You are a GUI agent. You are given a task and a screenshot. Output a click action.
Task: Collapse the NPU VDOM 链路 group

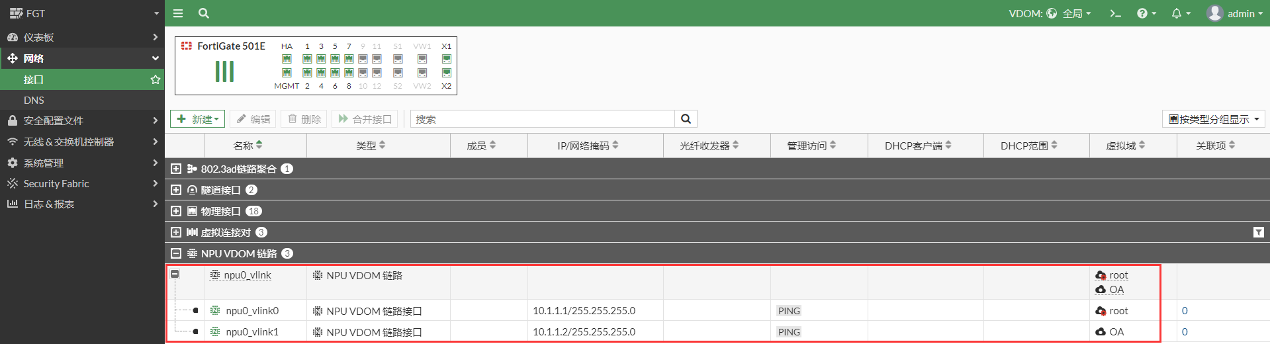tap(176, 253)
